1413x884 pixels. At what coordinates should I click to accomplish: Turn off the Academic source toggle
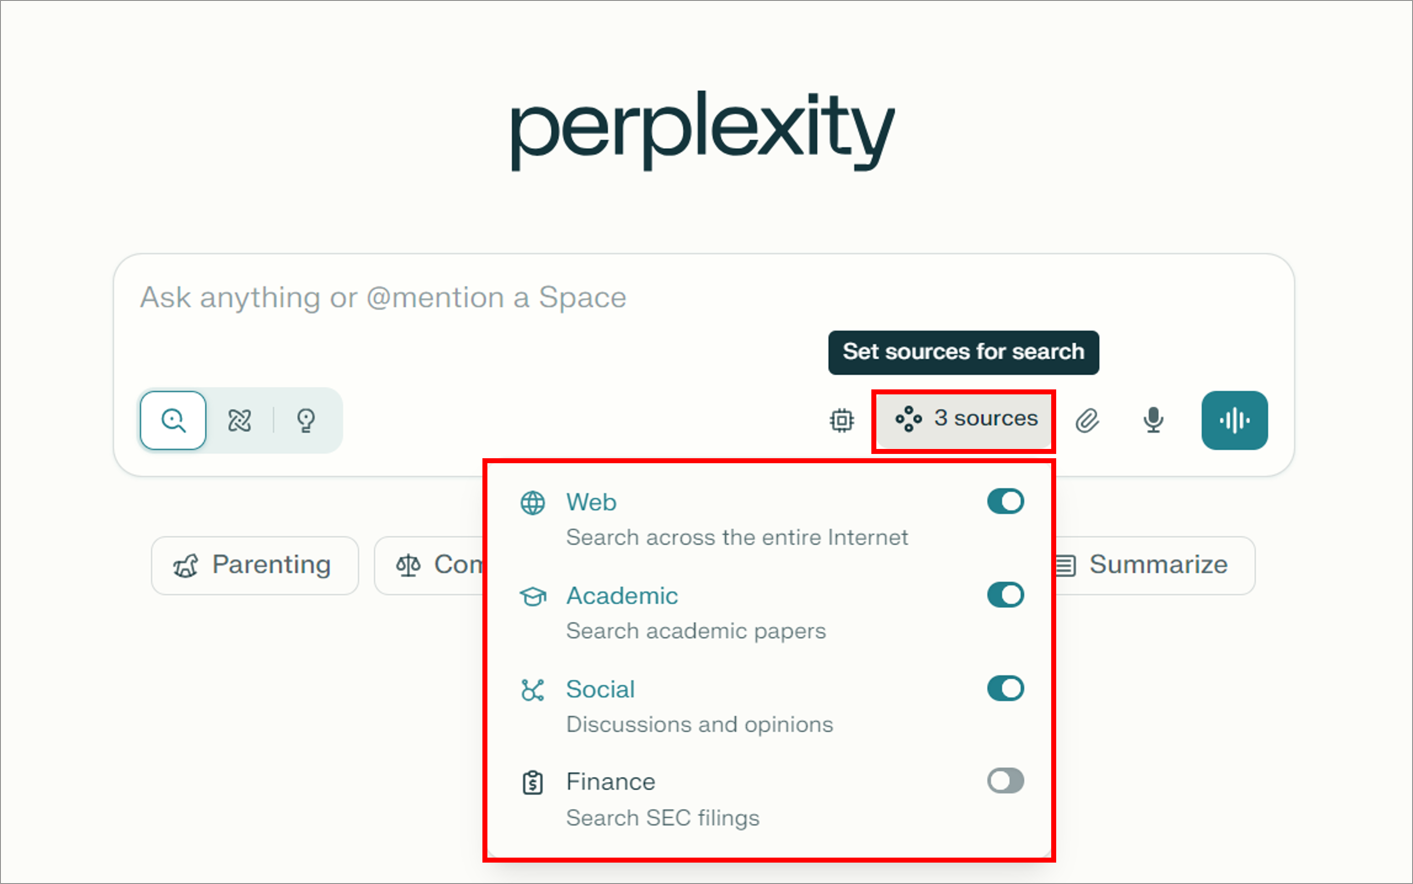(1006, 594)
